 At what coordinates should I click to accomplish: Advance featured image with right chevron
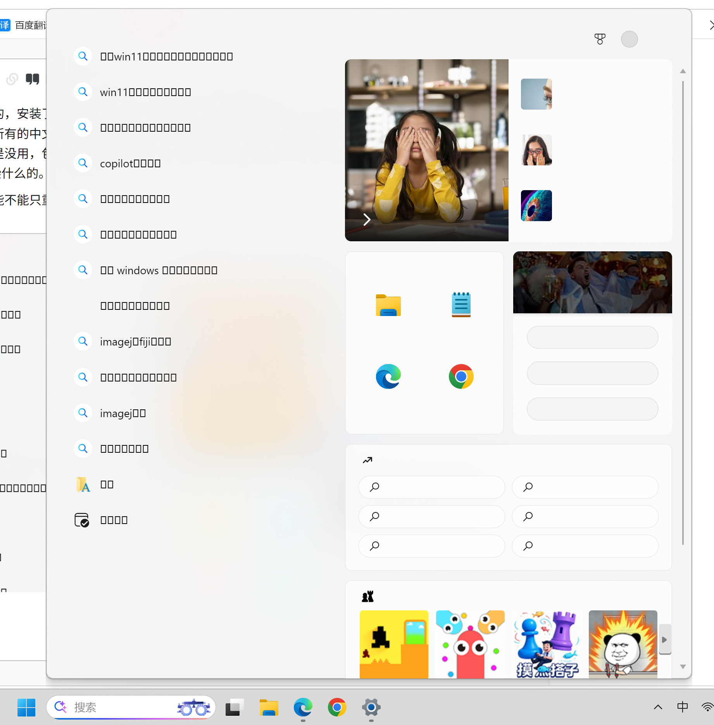[x=367, y=219]
